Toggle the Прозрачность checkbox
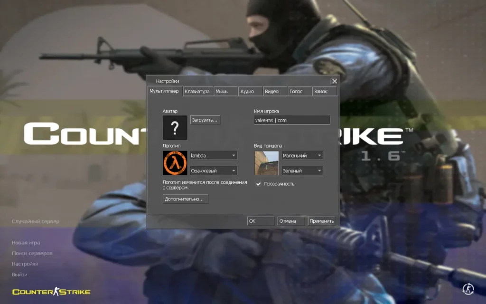486x304 pixels. [x=259, y=184]
